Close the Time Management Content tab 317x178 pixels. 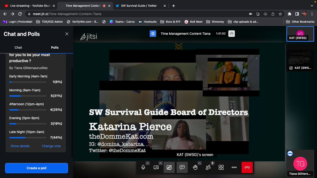[109, 6]
